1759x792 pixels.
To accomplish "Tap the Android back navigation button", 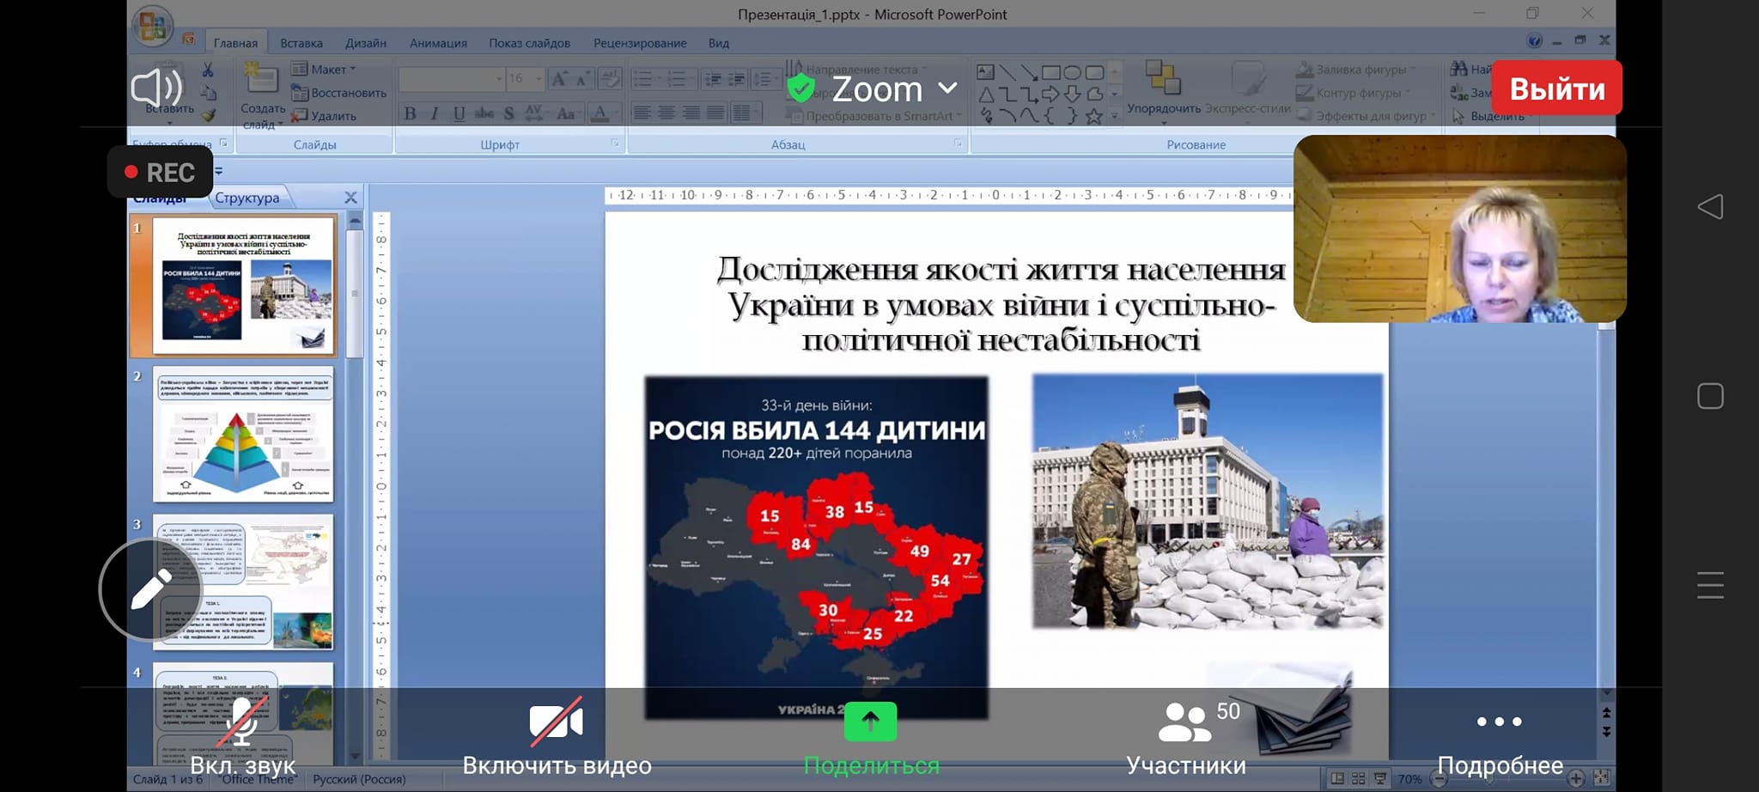I will (1710, 206).
